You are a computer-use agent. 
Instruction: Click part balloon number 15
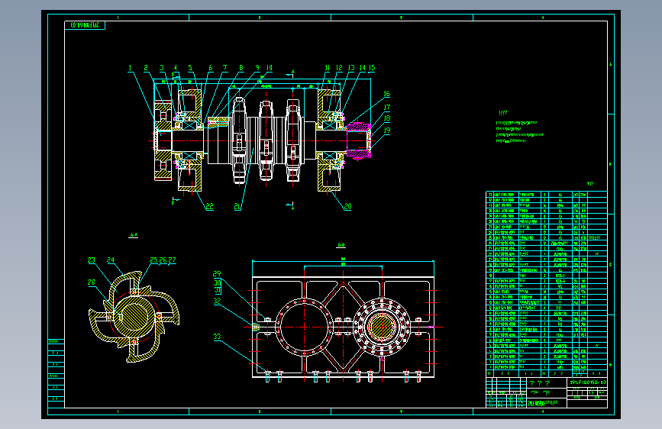(x=372, y=68)
